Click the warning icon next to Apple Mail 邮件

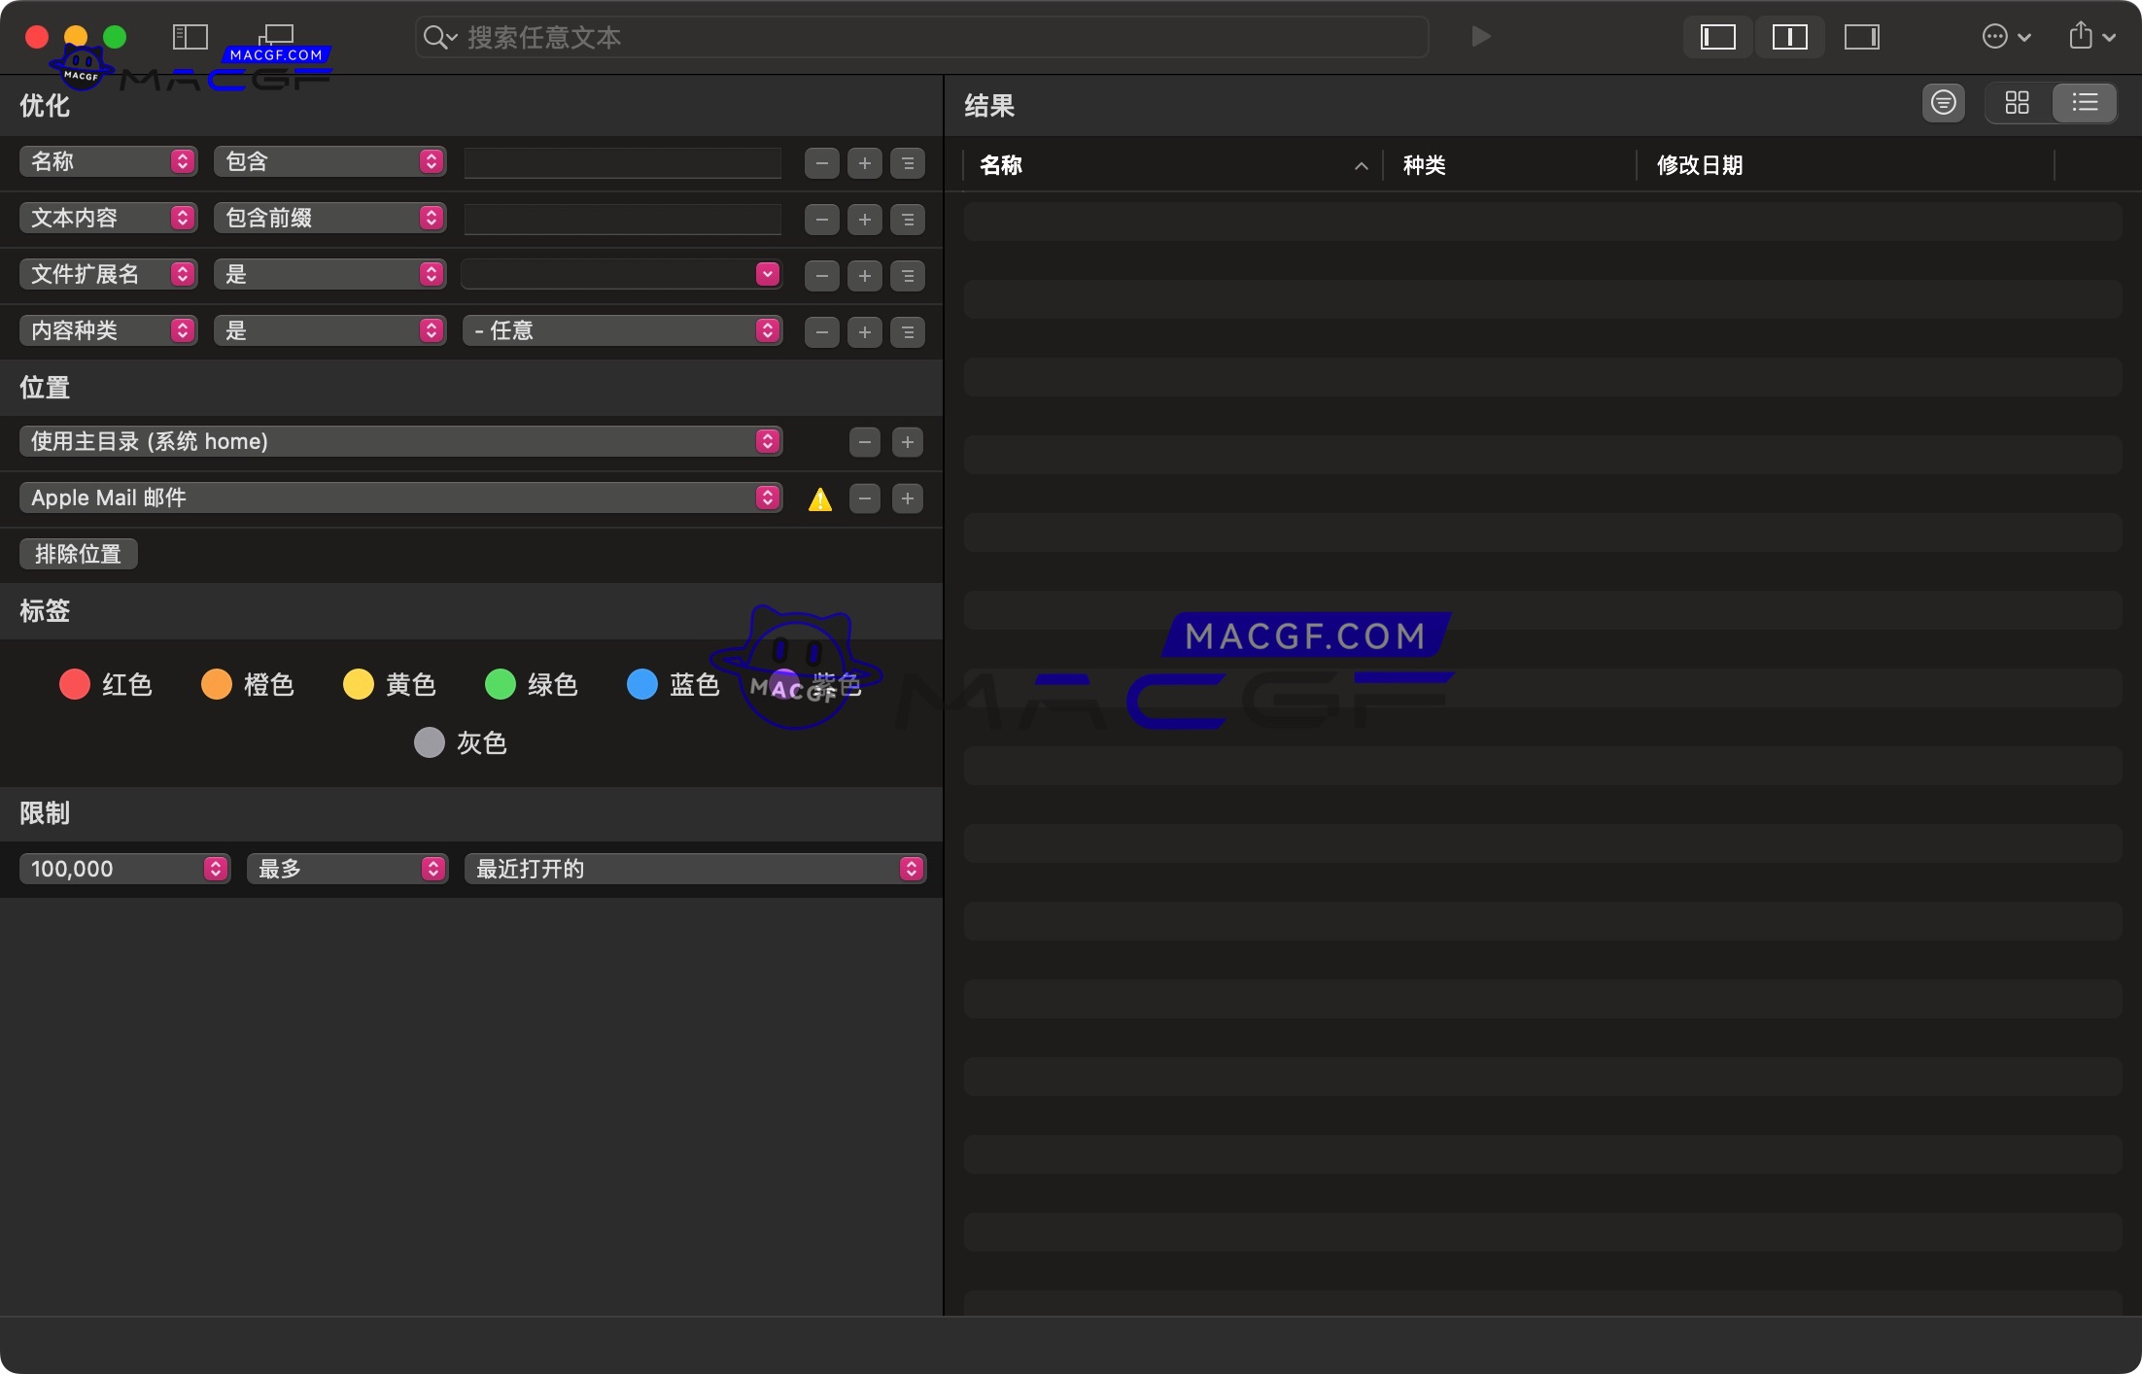[x=820, y=498]
